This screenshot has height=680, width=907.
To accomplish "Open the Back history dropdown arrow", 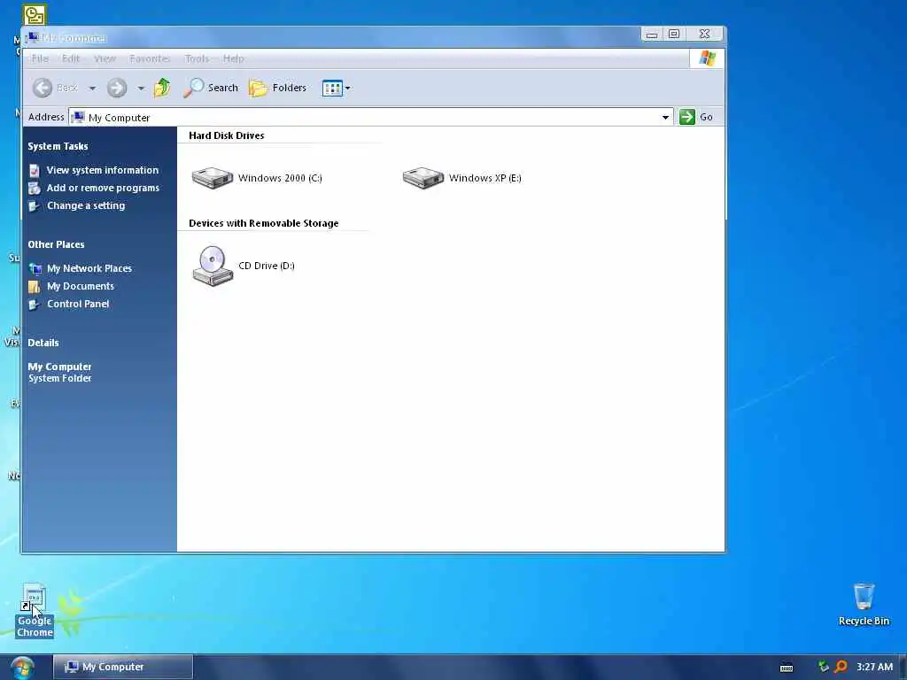I will (92, 89).
